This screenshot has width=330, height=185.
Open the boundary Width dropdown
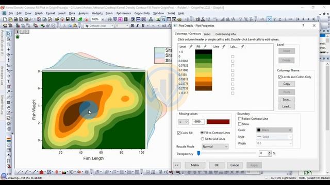pyautogui.click(x=274, y=143)
